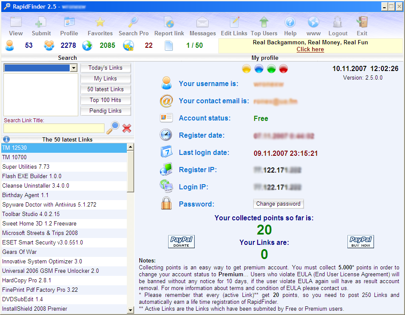Select FinePrint Pdf Factory Pro 3.22
This screenshot has height=315, width=405.
point(64,290)
